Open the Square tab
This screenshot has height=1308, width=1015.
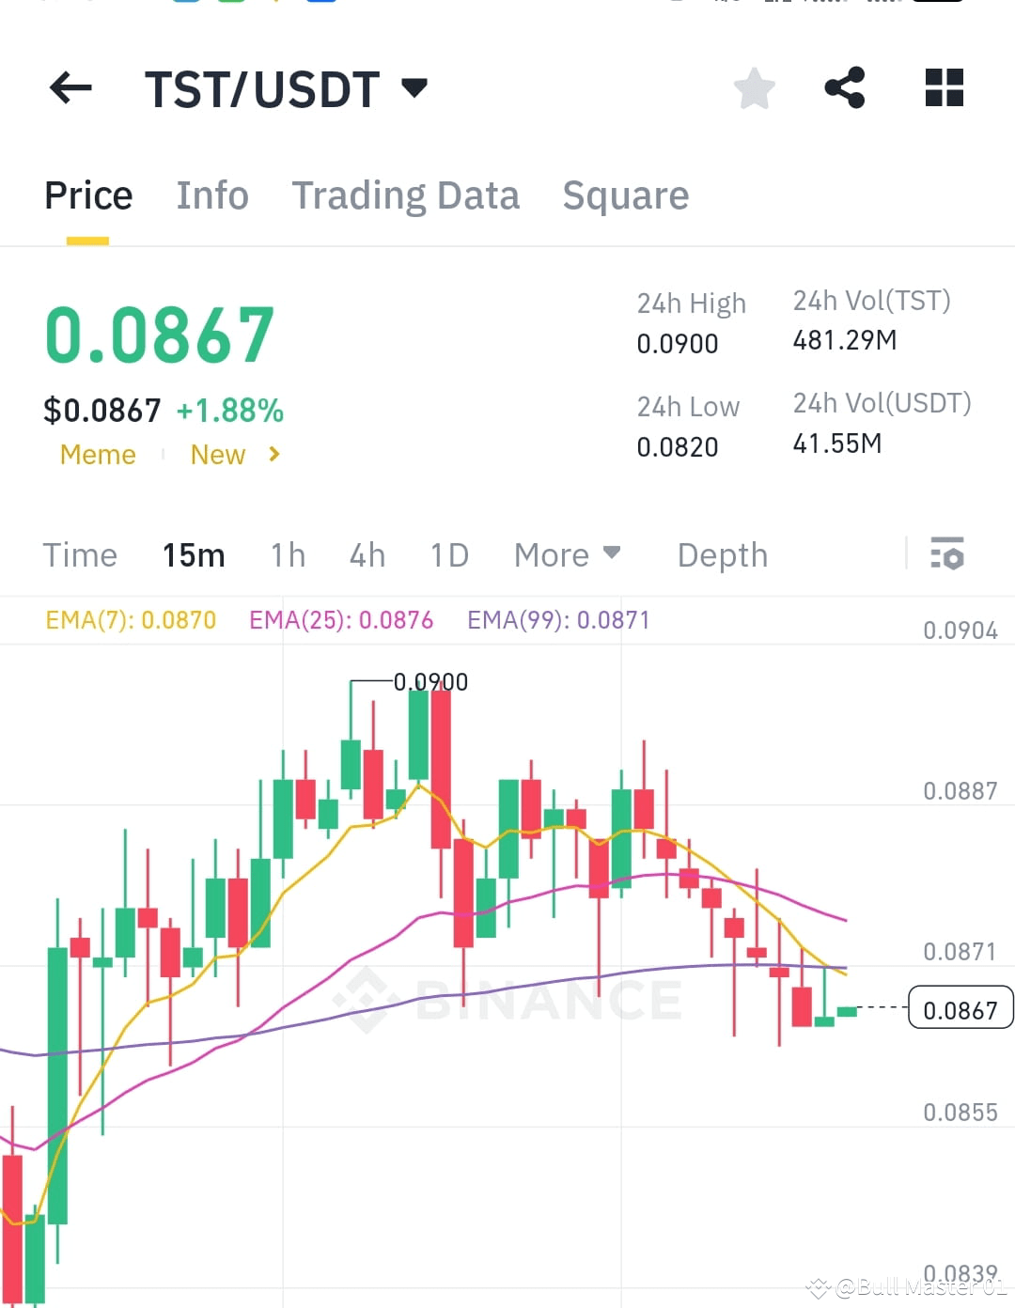point(625,195)
